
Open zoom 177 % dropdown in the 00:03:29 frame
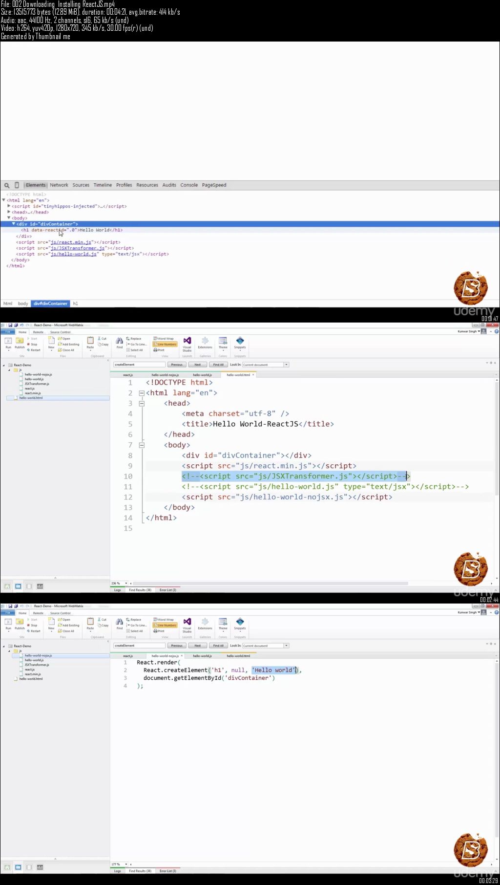point(126,864)
